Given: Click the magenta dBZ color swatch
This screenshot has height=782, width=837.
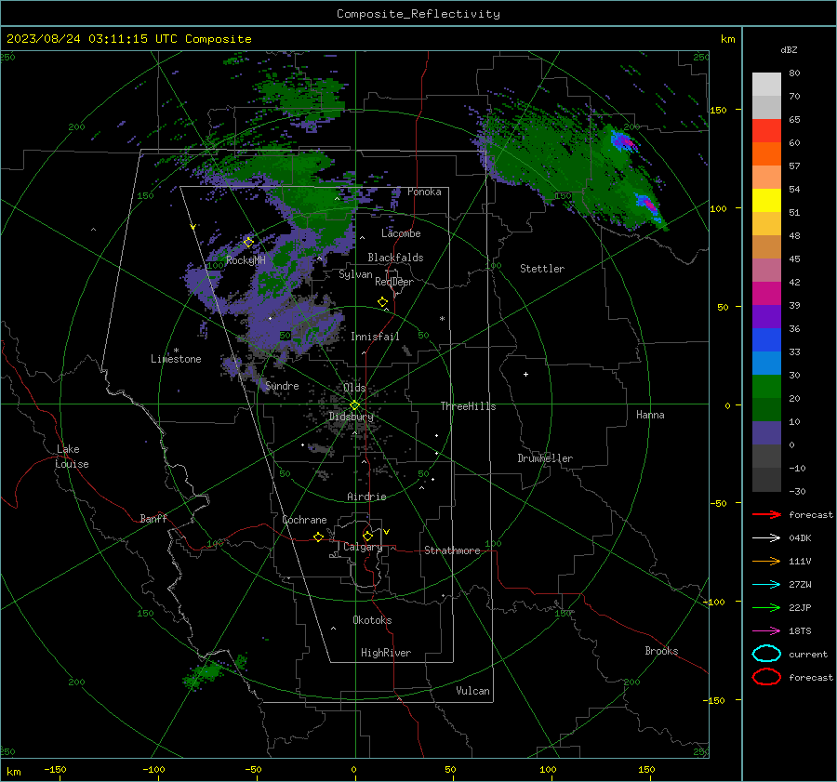Looking at the screenshot, I should coord(766,293).
